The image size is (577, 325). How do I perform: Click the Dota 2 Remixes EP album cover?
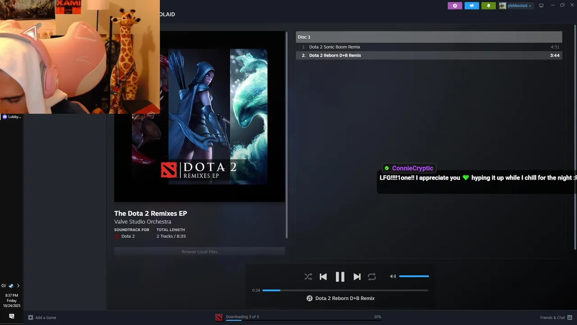[x=199, y=116]
